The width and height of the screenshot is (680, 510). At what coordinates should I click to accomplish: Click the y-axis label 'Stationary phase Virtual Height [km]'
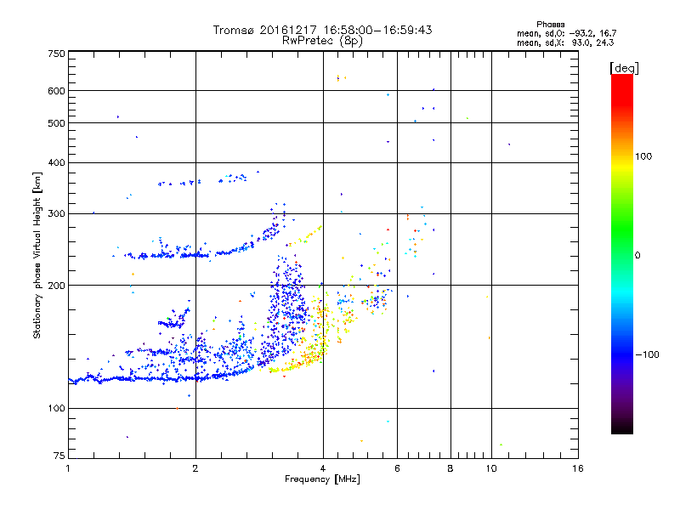[x=37, y=255]
